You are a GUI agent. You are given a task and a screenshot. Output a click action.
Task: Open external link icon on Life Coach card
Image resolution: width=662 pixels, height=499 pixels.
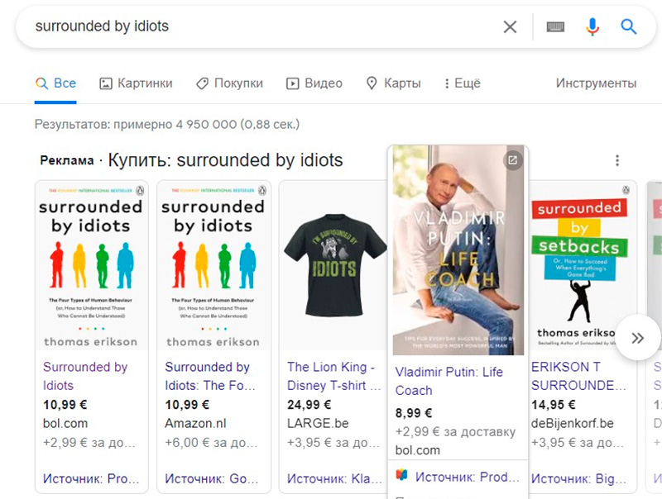tap(513, 160)
